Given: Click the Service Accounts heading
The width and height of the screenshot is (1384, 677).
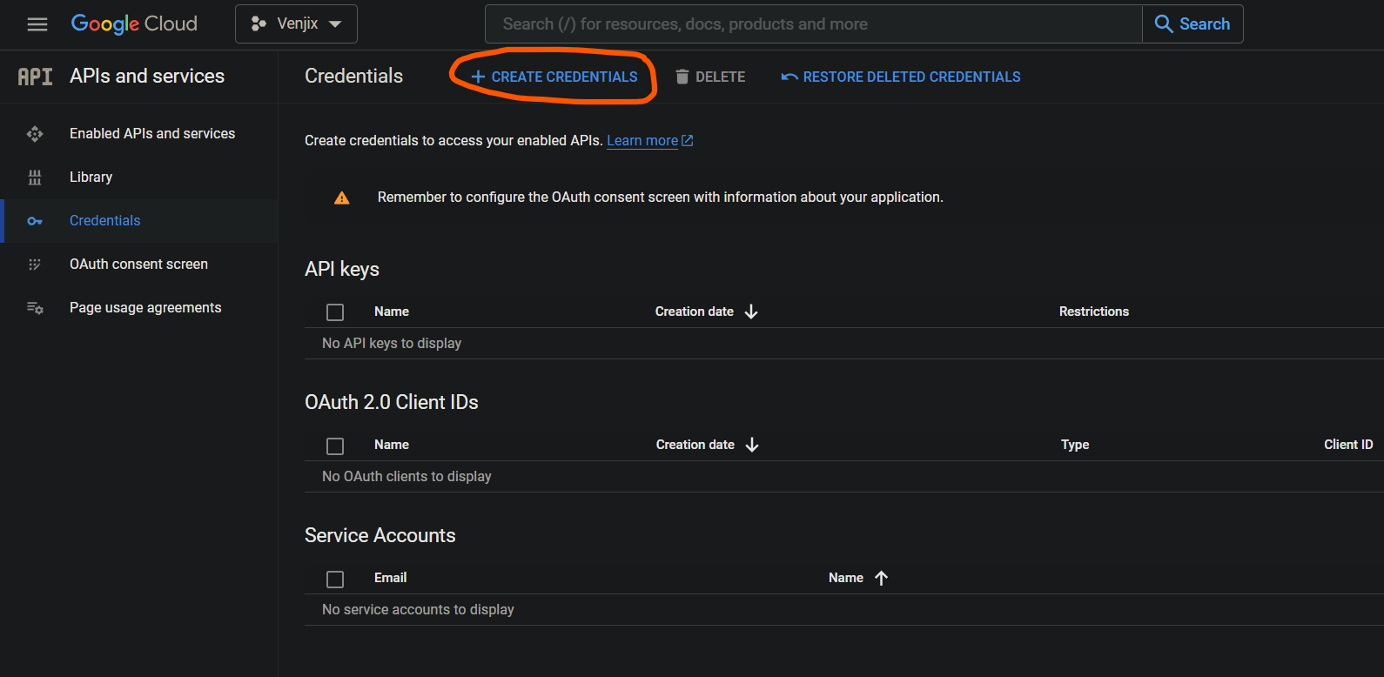Looking at the screenshot, I should click(x=380, y=535).
